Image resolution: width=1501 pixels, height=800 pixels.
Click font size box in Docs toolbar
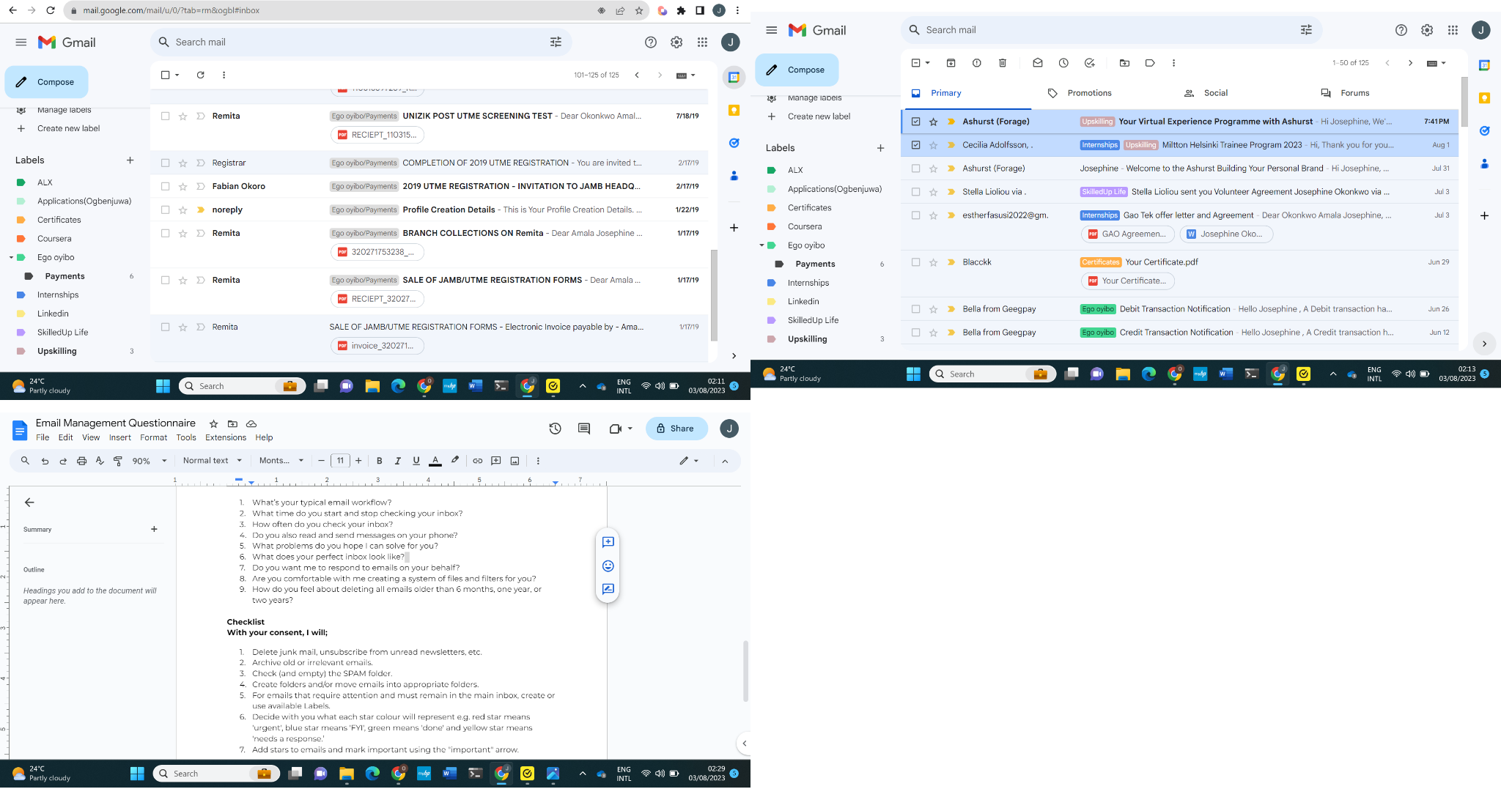(x=340, y=461)
